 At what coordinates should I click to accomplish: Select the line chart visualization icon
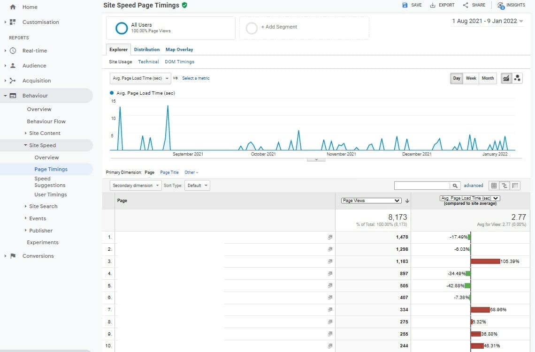[505, 78]
